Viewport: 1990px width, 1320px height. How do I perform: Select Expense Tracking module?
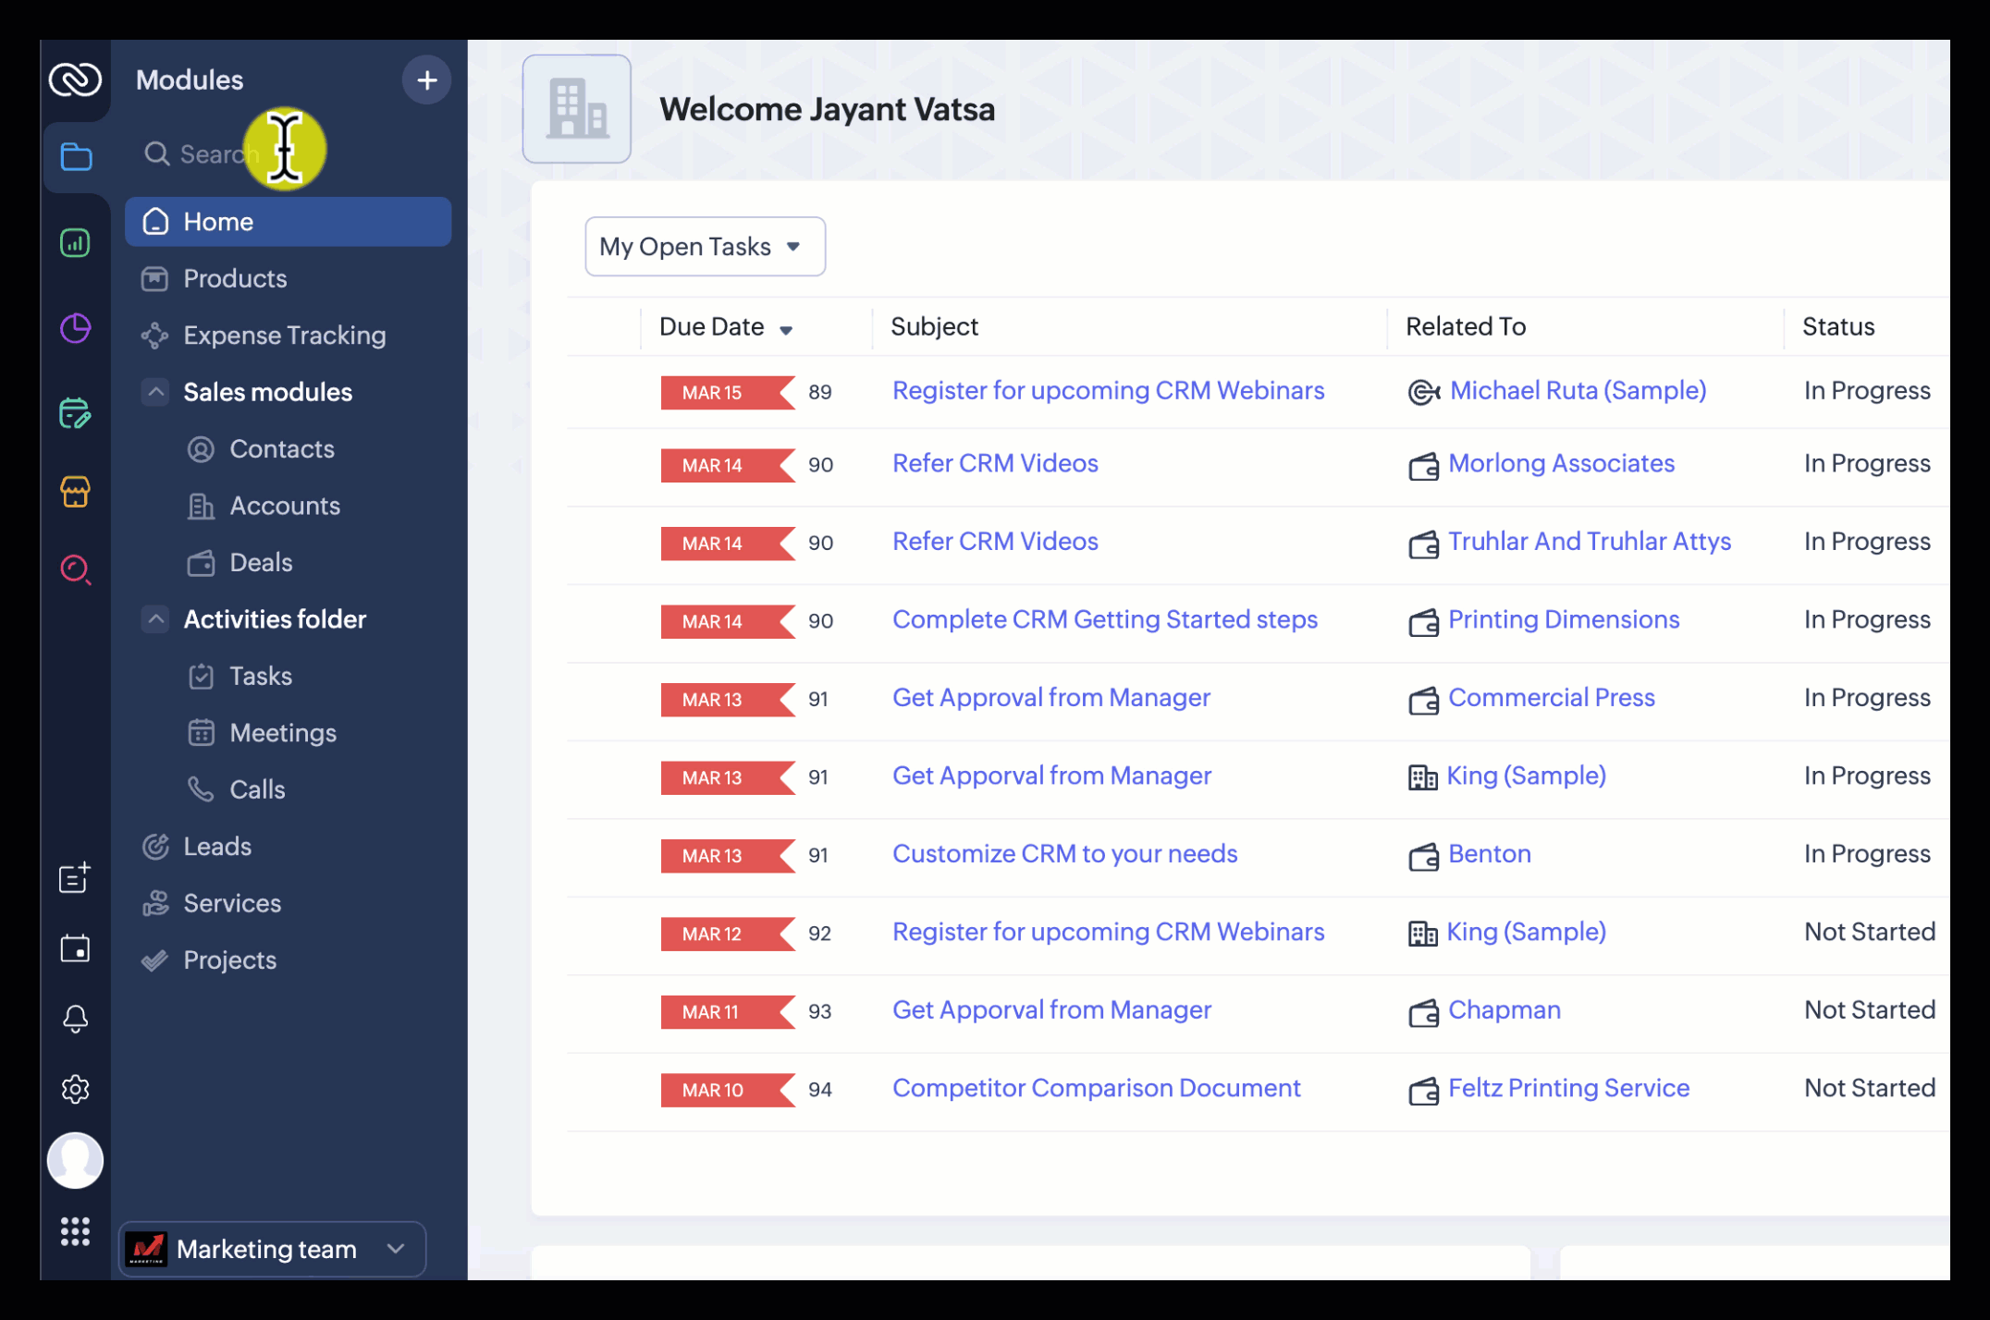tap(284, 336)
